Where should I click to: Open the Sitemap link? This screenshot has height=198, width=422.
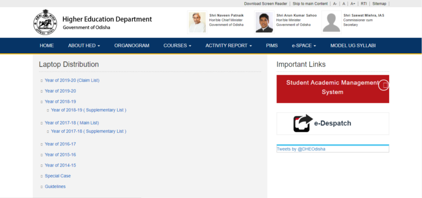click(x=379, y=4)
